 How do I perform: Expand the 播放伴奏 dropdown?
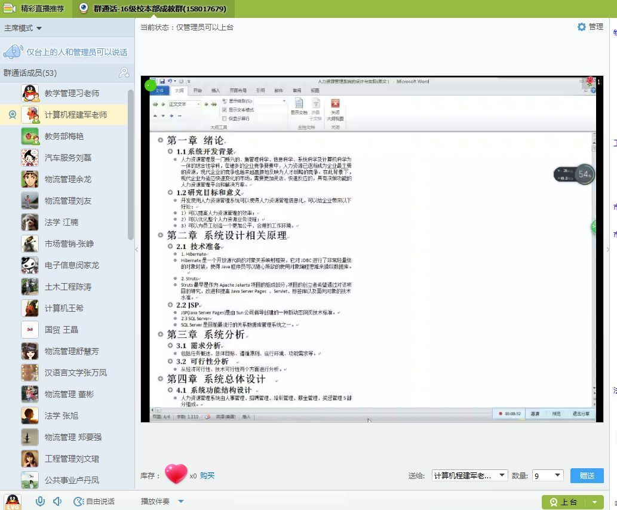[181, 502]
